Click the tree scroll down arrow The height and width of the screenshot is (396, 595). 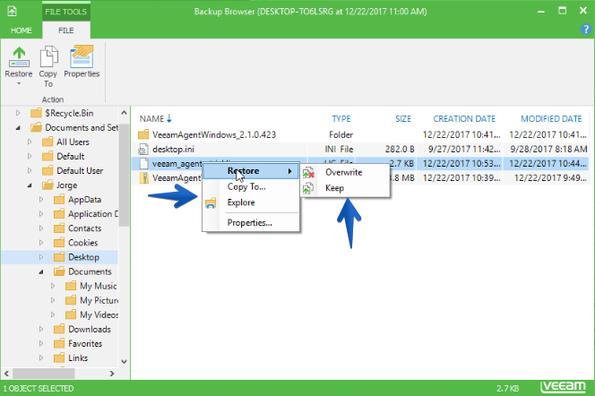point(124,361)
